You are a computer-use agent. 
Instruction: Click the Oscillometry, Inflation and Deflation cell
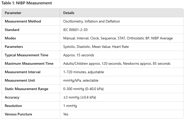pos(91,21)
